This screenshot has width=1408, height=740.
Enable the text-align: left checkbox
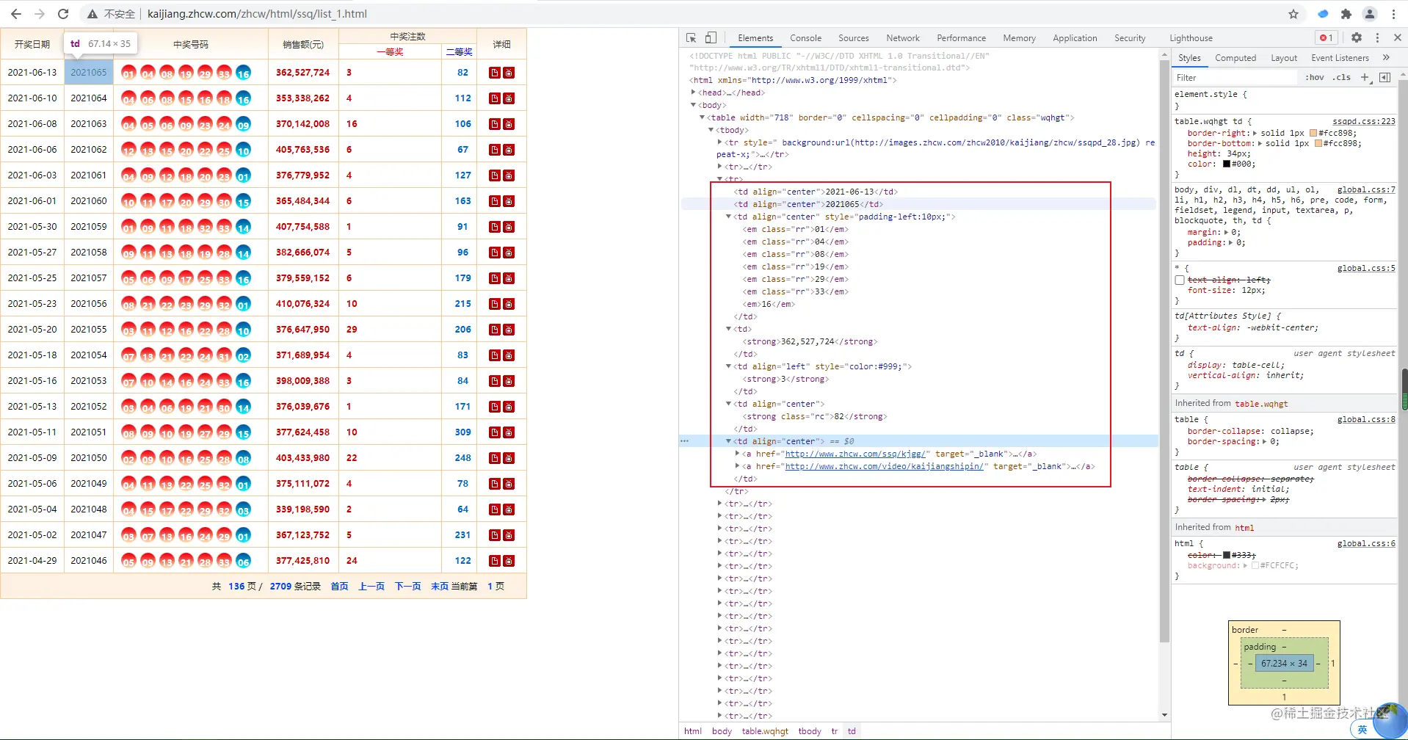pyautogui.click(x=1180, y=280)
